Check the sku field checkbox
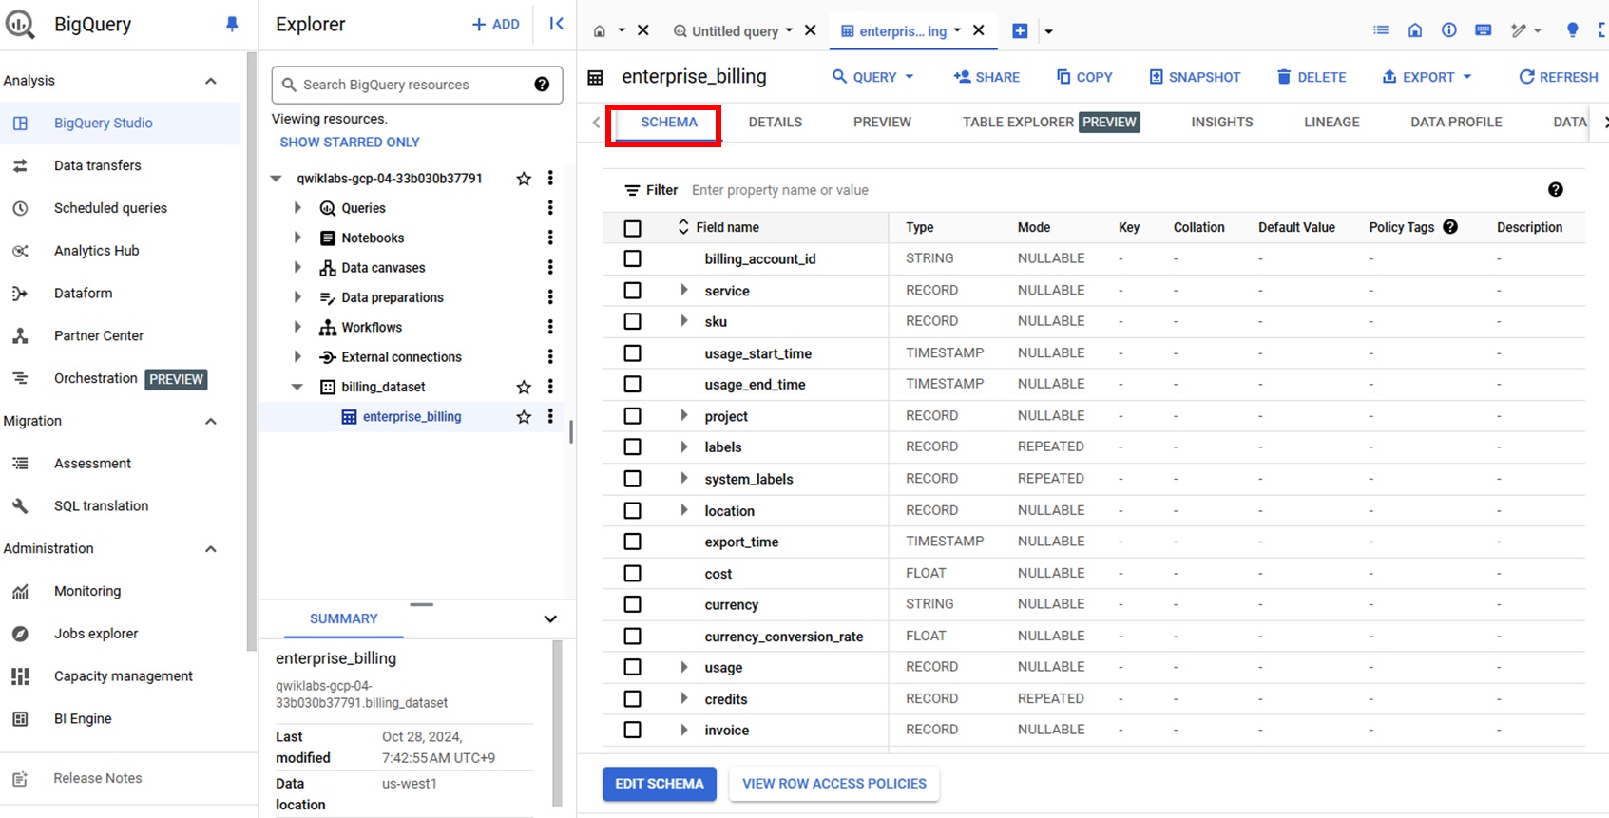This screenshot has height=818, width=1609. coord(632,321)
